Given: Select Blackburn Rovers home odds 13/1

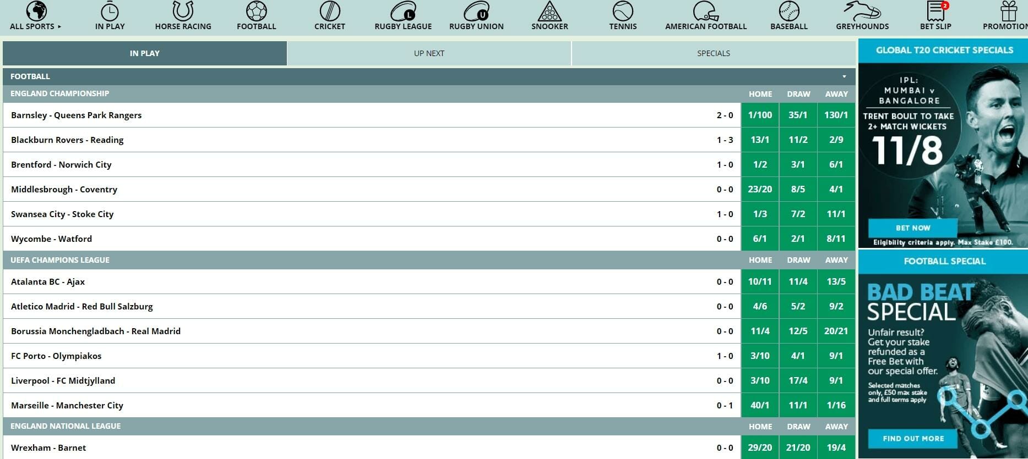Looking at the screenshot, I should 760,140.
